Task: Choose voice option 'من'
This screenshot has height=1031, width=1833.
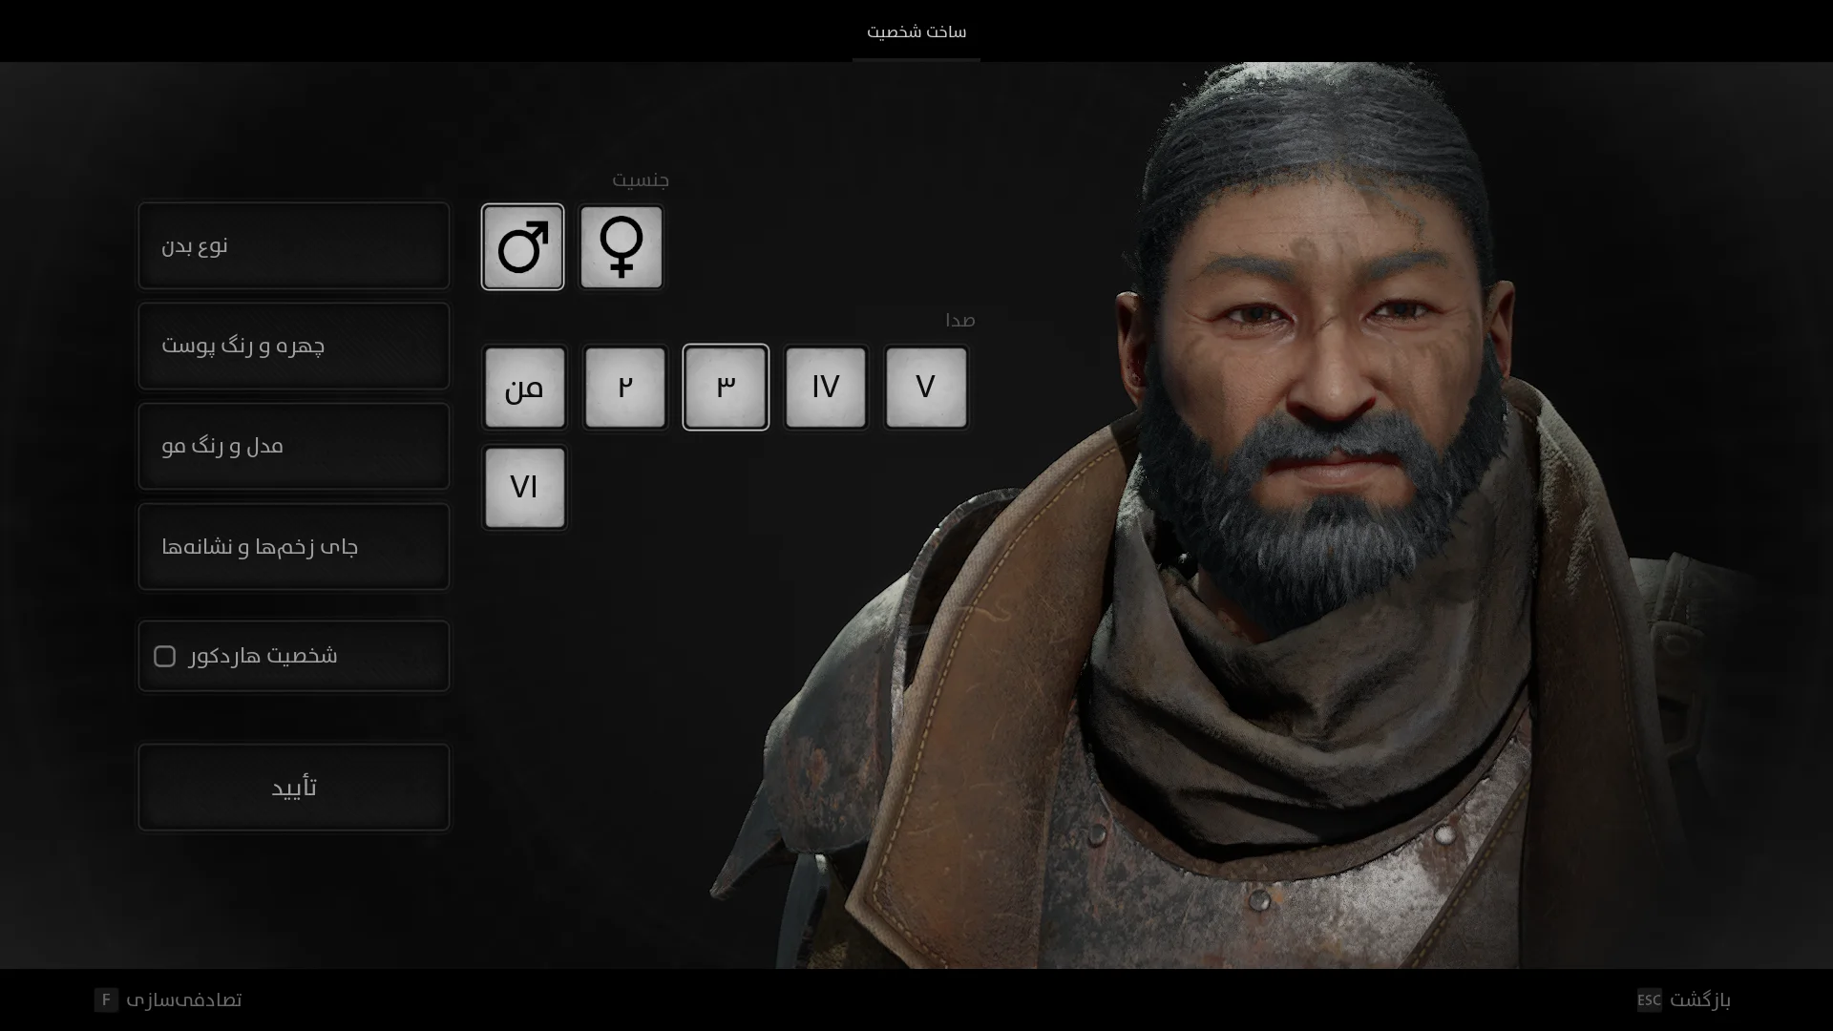Action: point(525,388)
